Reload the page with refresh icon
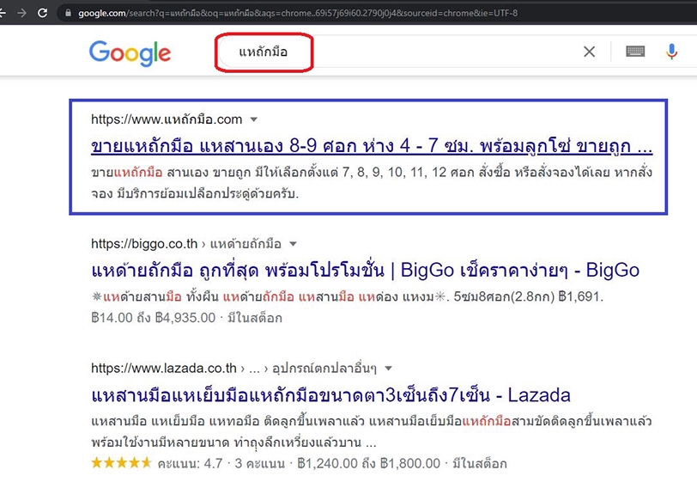Screen dimensions: 697x488 click(43, 13)
